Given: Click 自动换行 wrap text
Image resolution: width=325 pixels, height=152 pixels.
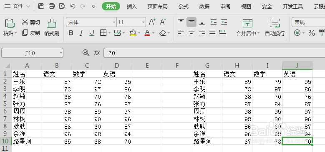Looking at the screenshot, I should click(275, 27).
